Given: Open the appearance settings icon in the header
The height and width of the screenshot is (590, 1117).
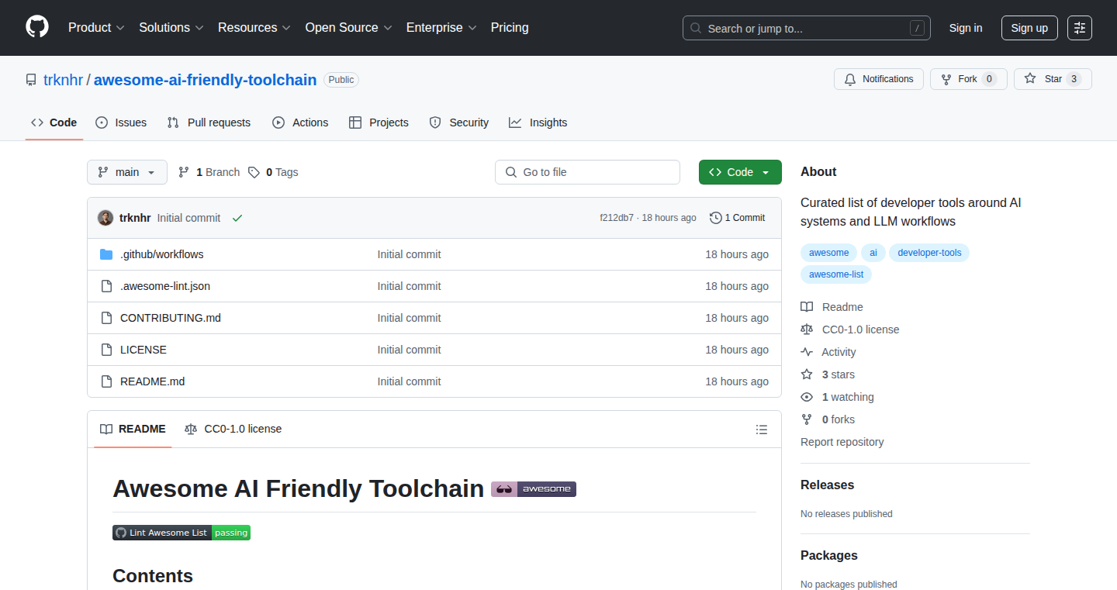Looking at the screenshot, I should point(1080,28).
